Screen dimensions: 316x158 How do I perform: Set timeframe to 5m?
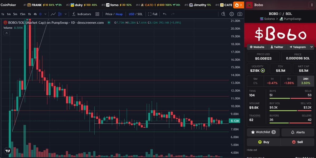tap(15, 14)
